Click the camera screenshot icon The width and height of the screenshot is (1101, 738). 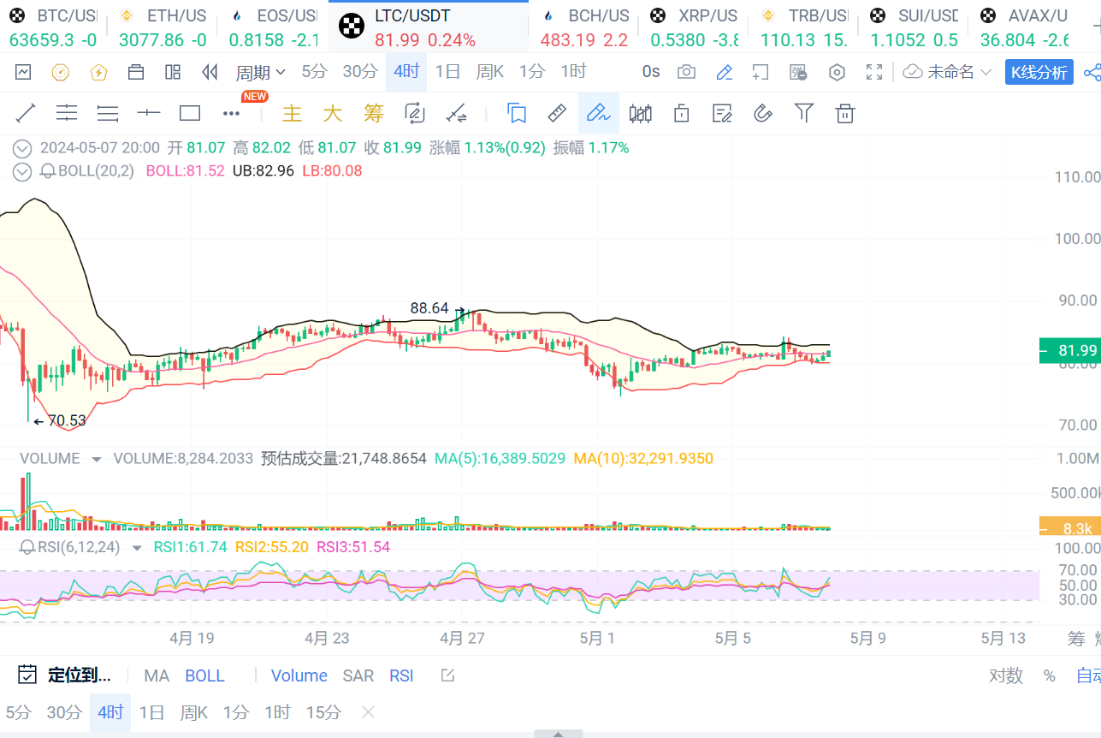(x=686, y=72)
